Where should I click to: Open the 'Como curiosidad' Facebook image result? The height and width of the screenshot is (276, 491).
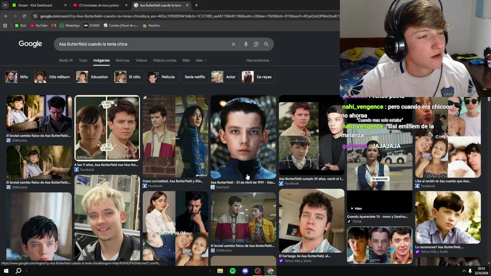(x=175, y=136)
